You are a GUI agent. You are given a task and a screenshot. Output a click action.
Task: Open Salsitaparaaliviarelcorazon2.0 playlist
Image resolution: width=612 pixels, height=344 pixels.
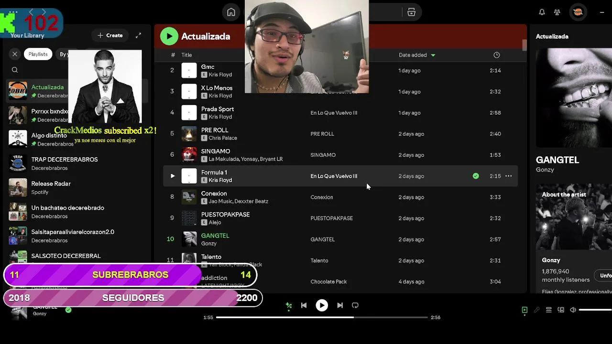coord(76,236)
